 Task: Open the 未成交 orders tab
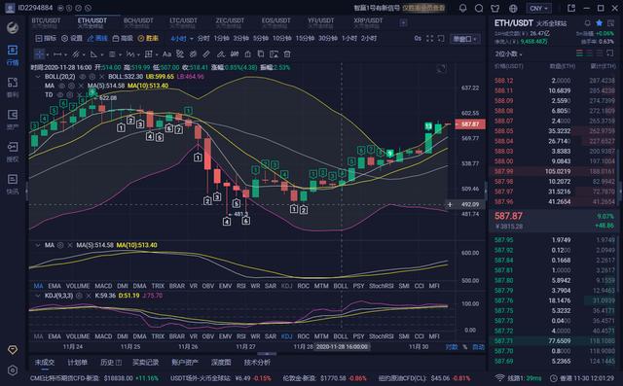(x=45, y=363)
